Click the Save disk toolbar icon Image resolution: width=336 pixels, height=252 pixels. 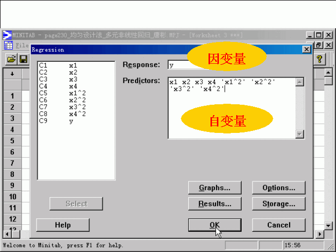[x=23, y=59]
